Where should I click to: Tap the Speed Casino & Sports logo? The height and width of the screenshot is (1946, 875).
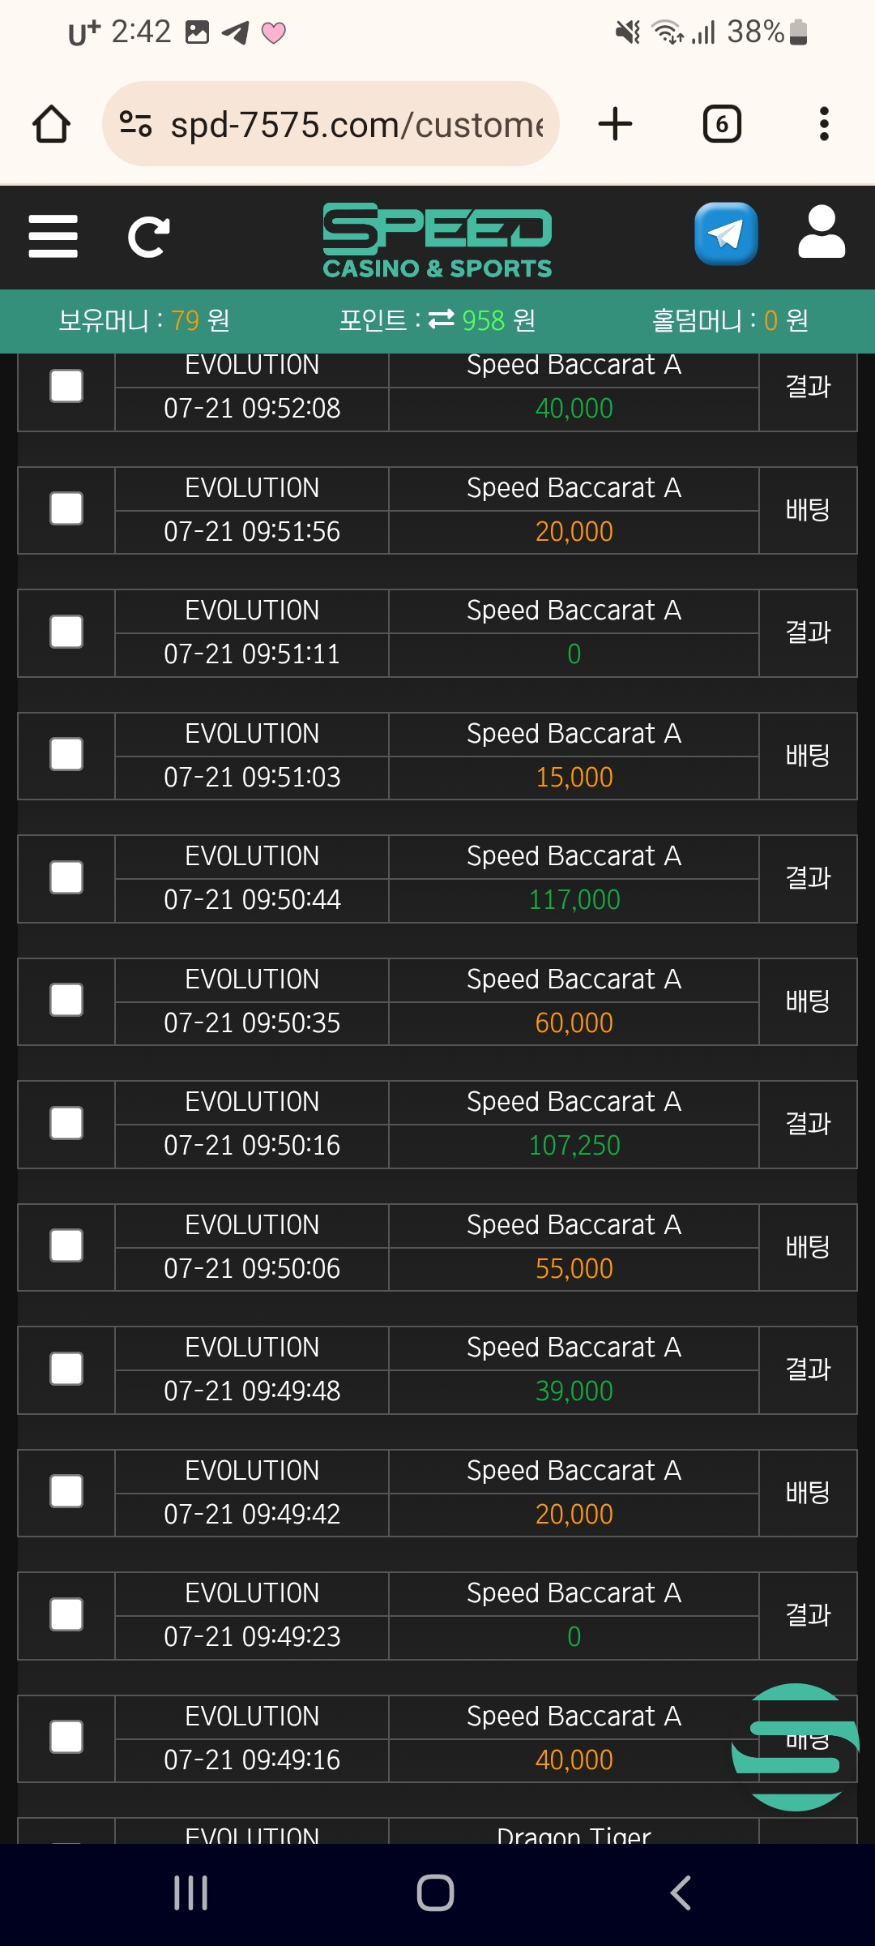[437, 240]
